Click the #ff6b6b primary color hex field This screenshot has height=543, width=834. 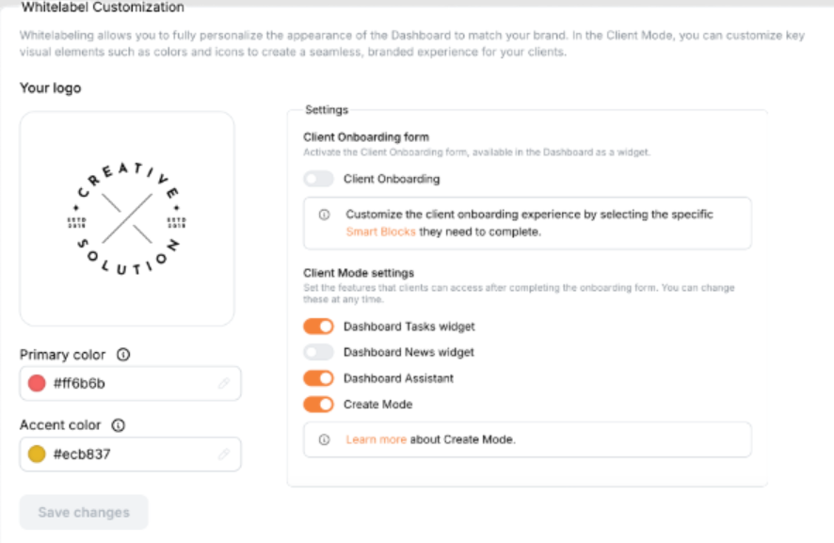click(122, 384)
